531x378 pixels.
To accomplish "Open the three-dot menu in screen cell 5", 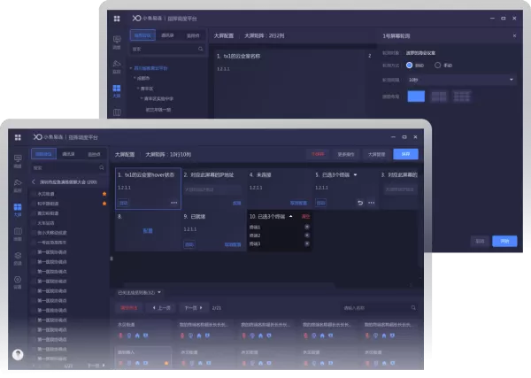I will coord(372,203).
